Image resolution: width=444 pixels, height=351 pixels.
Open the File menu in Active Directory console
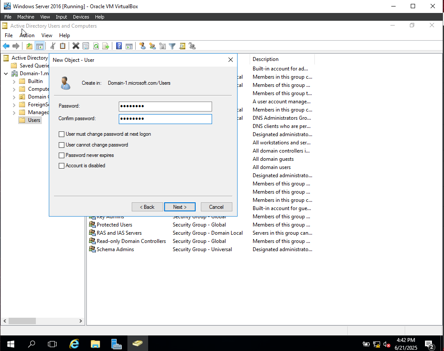[9, 35]
